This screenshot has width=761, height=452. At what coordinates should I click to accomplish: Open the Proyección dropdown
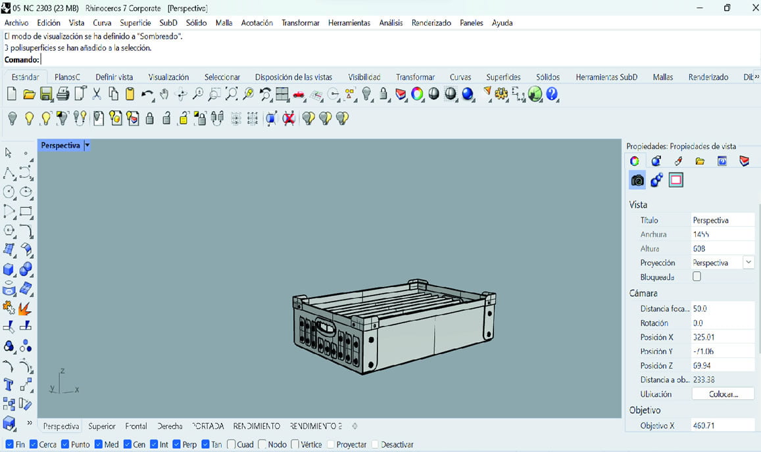click(749, 262)
